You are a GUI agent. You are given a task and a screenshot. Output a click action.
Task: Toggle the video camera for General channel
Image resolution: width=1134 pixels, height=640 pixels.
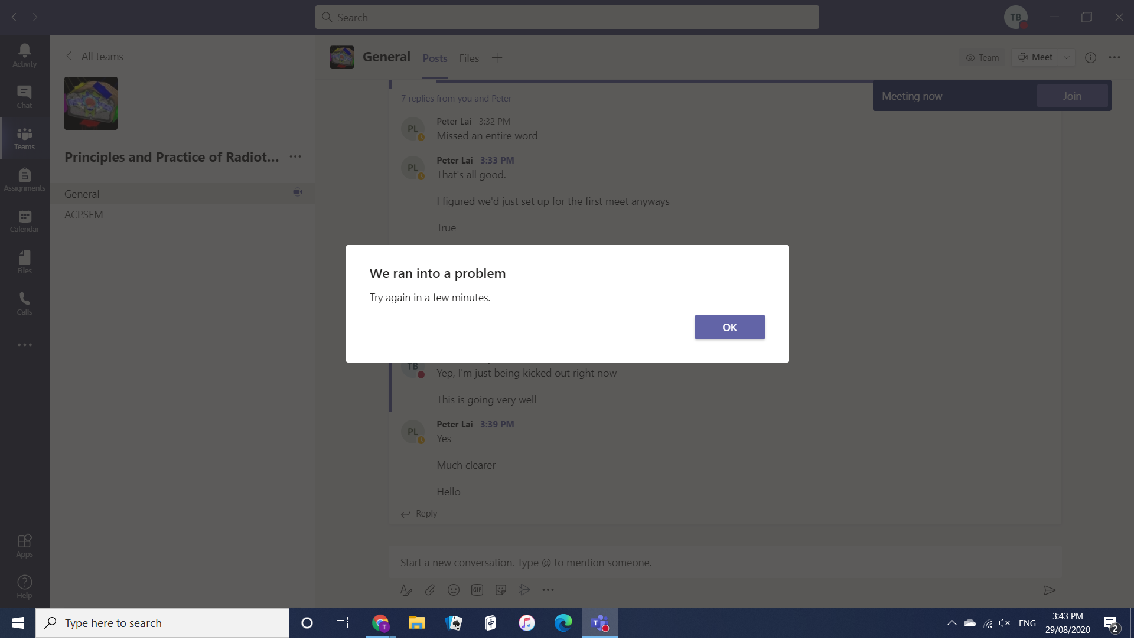pos(298,192)
